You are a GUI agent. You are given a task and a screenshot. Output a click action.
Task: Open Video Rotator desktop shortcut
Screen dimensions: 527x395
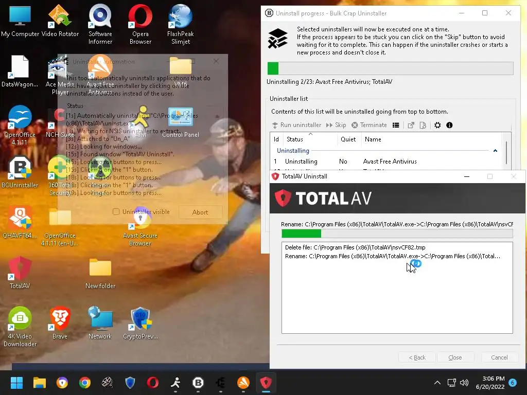click(x=60, y=21)
